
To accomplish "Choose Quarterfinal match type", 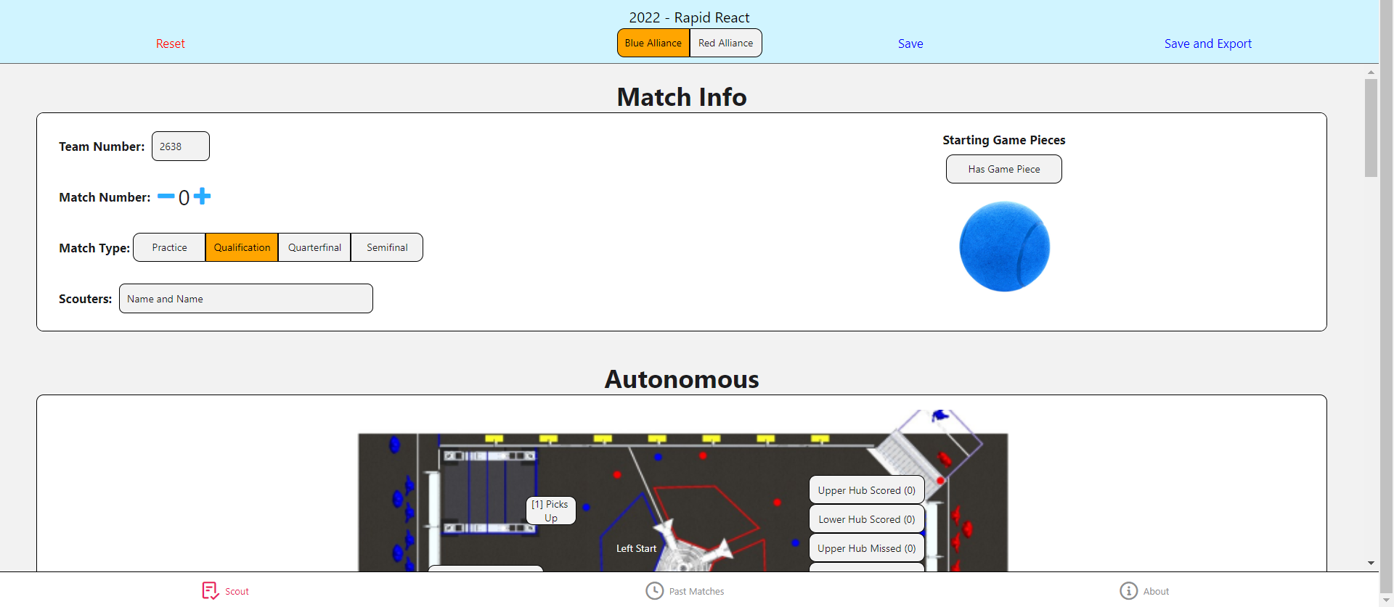I will tap(314, 247).
